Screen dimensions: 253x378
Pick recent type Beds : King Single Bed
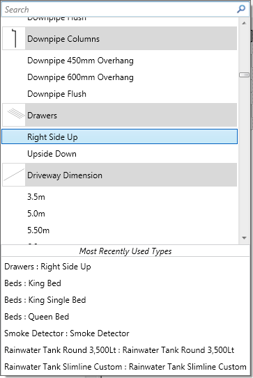click(x=125, y=299)
